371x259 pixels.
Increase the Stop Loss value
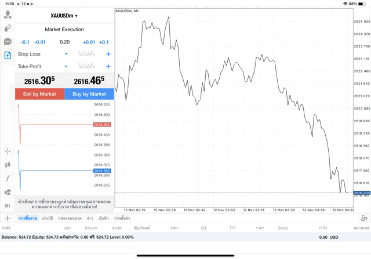click(108, 54)
